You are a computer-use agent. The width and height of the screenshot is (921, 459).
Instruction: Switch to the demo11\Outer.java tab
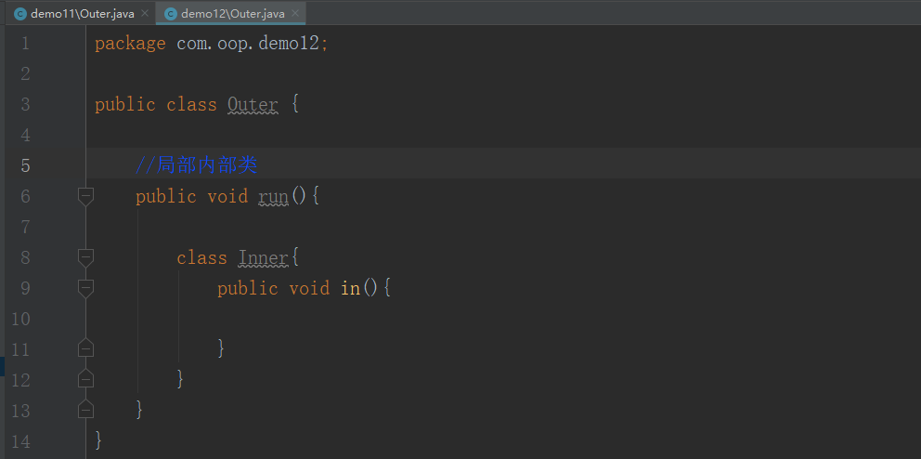coord(83,13)
